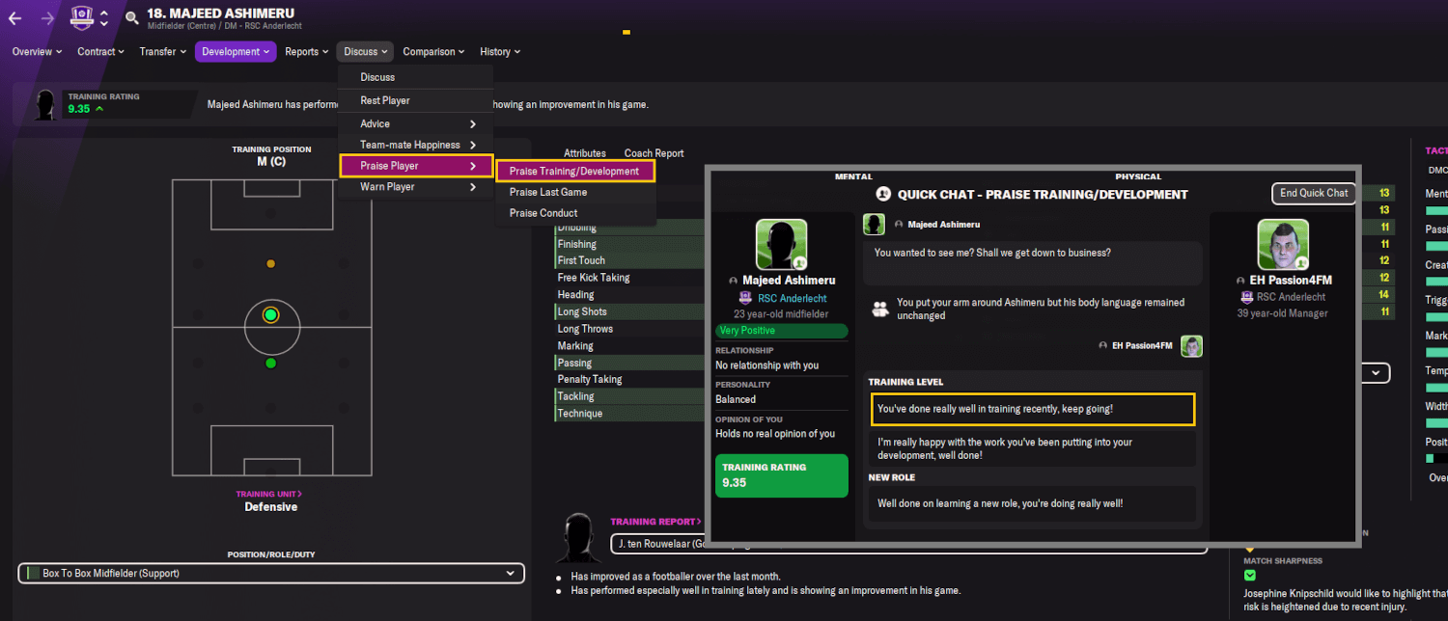Click the Long Throws attribute row
Screen dimensions: 1448x621
tap(630, 329)
